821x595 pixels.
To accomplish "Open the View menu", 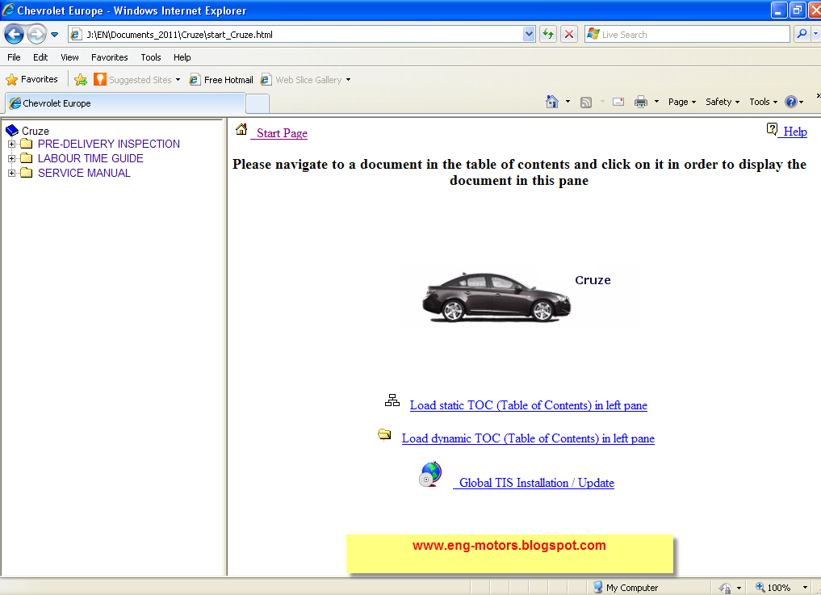I will point(69,57).
